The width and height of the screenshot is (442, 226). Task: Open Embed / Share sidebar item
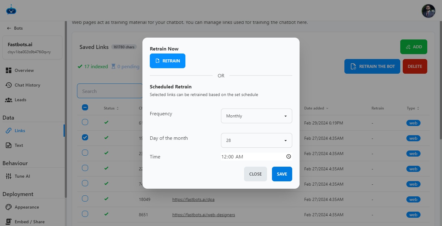coord(29,222)
